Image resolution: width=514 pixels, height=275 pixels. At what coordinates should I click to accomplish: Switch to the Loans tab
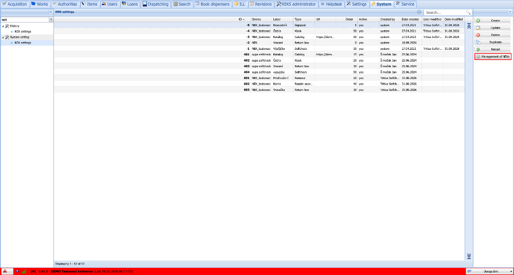[x=130, y=4]
